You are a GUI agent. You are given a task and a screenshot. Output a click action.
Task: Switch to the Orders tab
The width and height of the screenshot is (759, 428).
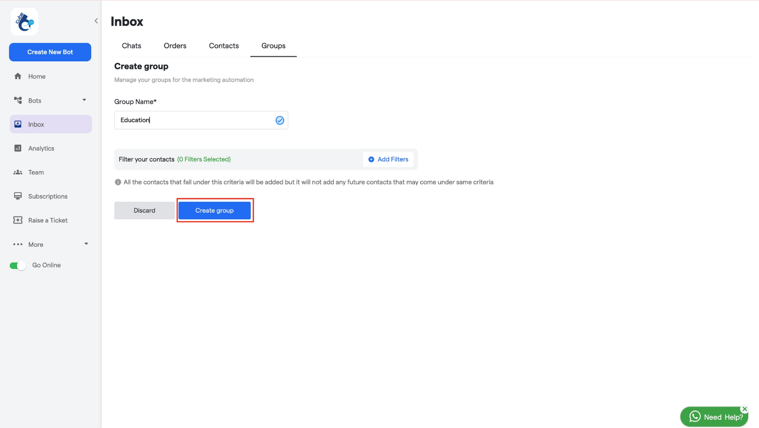click(x=175, y=46)
